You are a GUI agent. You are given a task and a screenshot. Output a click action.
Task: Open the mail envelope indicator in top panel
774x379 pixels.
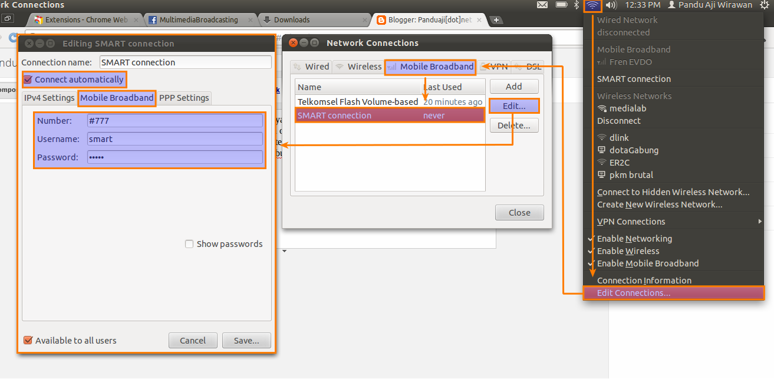coord(542,5)
